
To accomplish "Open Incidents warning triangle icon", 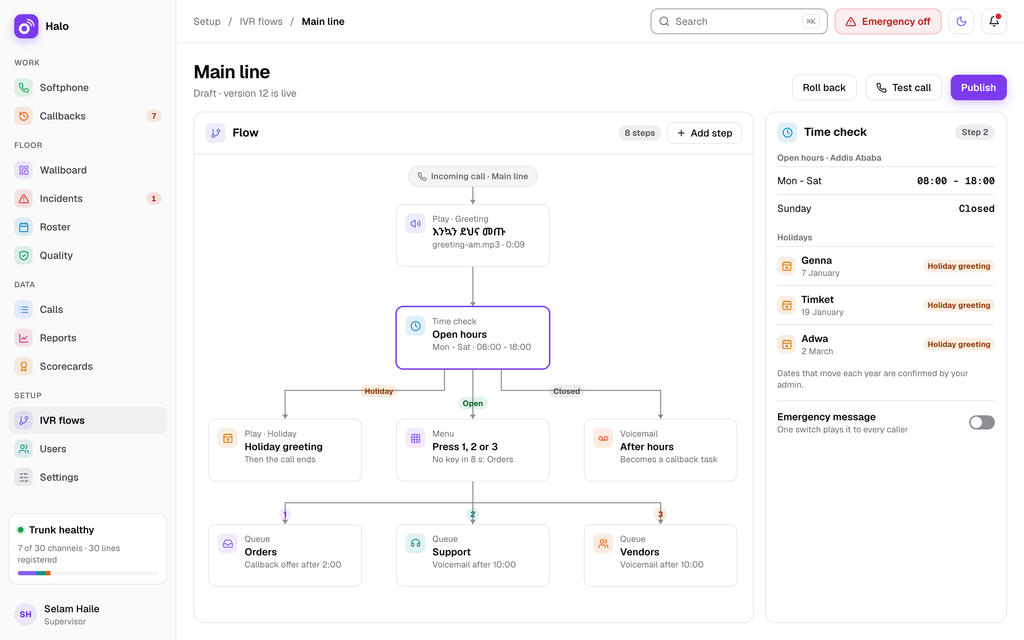I will (24, 198).
